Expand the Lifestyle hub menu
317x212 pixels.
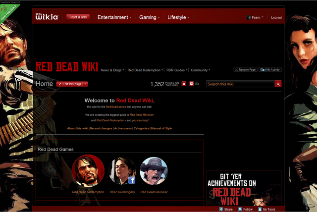178,17
